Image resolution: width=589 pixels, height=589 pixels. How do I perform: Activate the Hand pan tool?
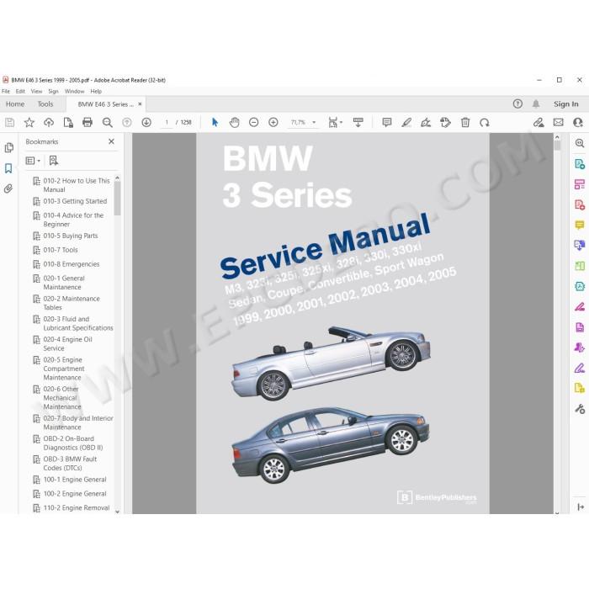click(235, 123)
